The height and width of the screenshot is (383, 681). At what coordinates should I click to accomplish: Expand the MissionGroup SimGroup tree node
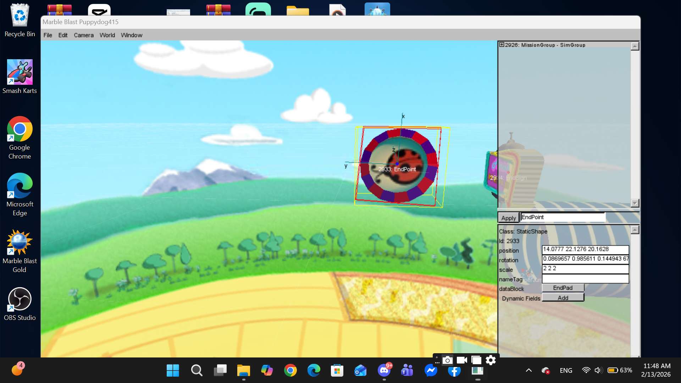(x=502, y=45)
